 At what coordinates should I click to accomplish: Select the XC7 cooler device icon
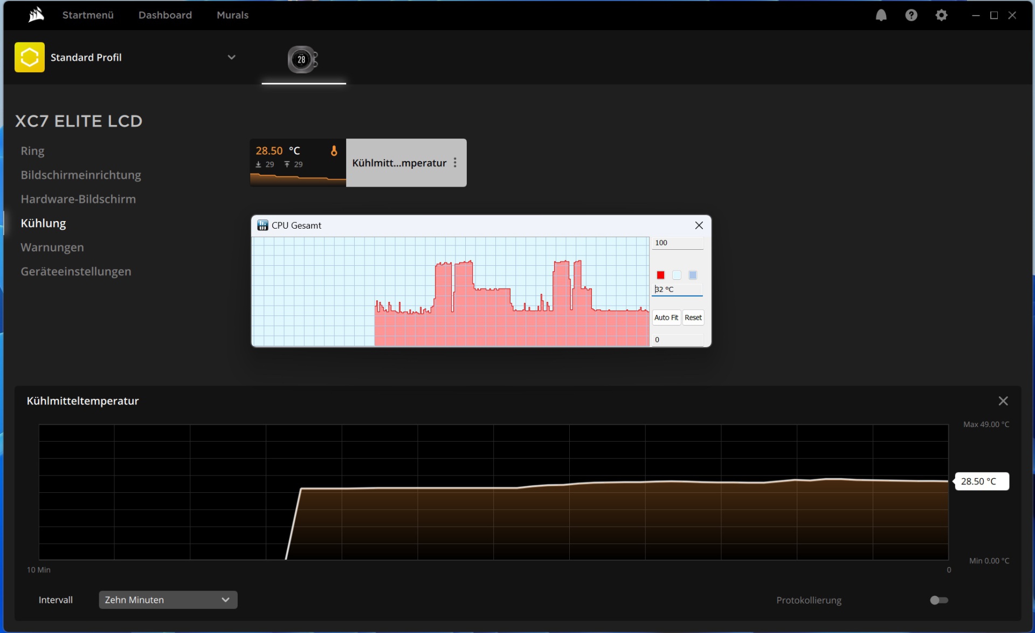tap(303, 59)
